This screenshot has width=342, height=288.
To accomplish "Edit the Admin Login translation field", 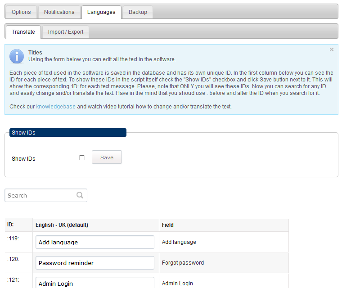I will tap(95, 283).
